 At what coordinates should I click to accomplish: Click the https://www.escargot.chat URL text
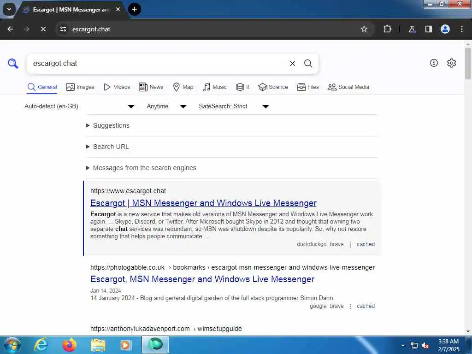[128, 191]
